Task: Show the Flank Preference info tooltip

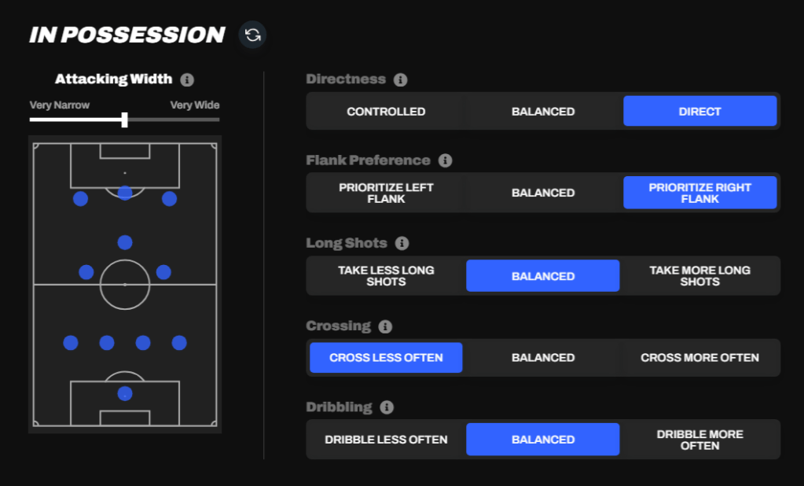Action: [445, 160]
